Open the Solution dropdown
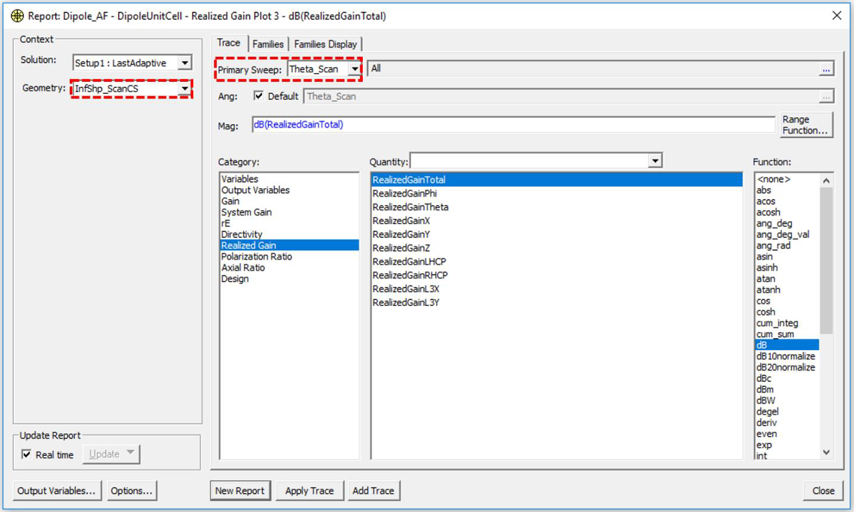854x512 pixels. [x=185, y=63]
